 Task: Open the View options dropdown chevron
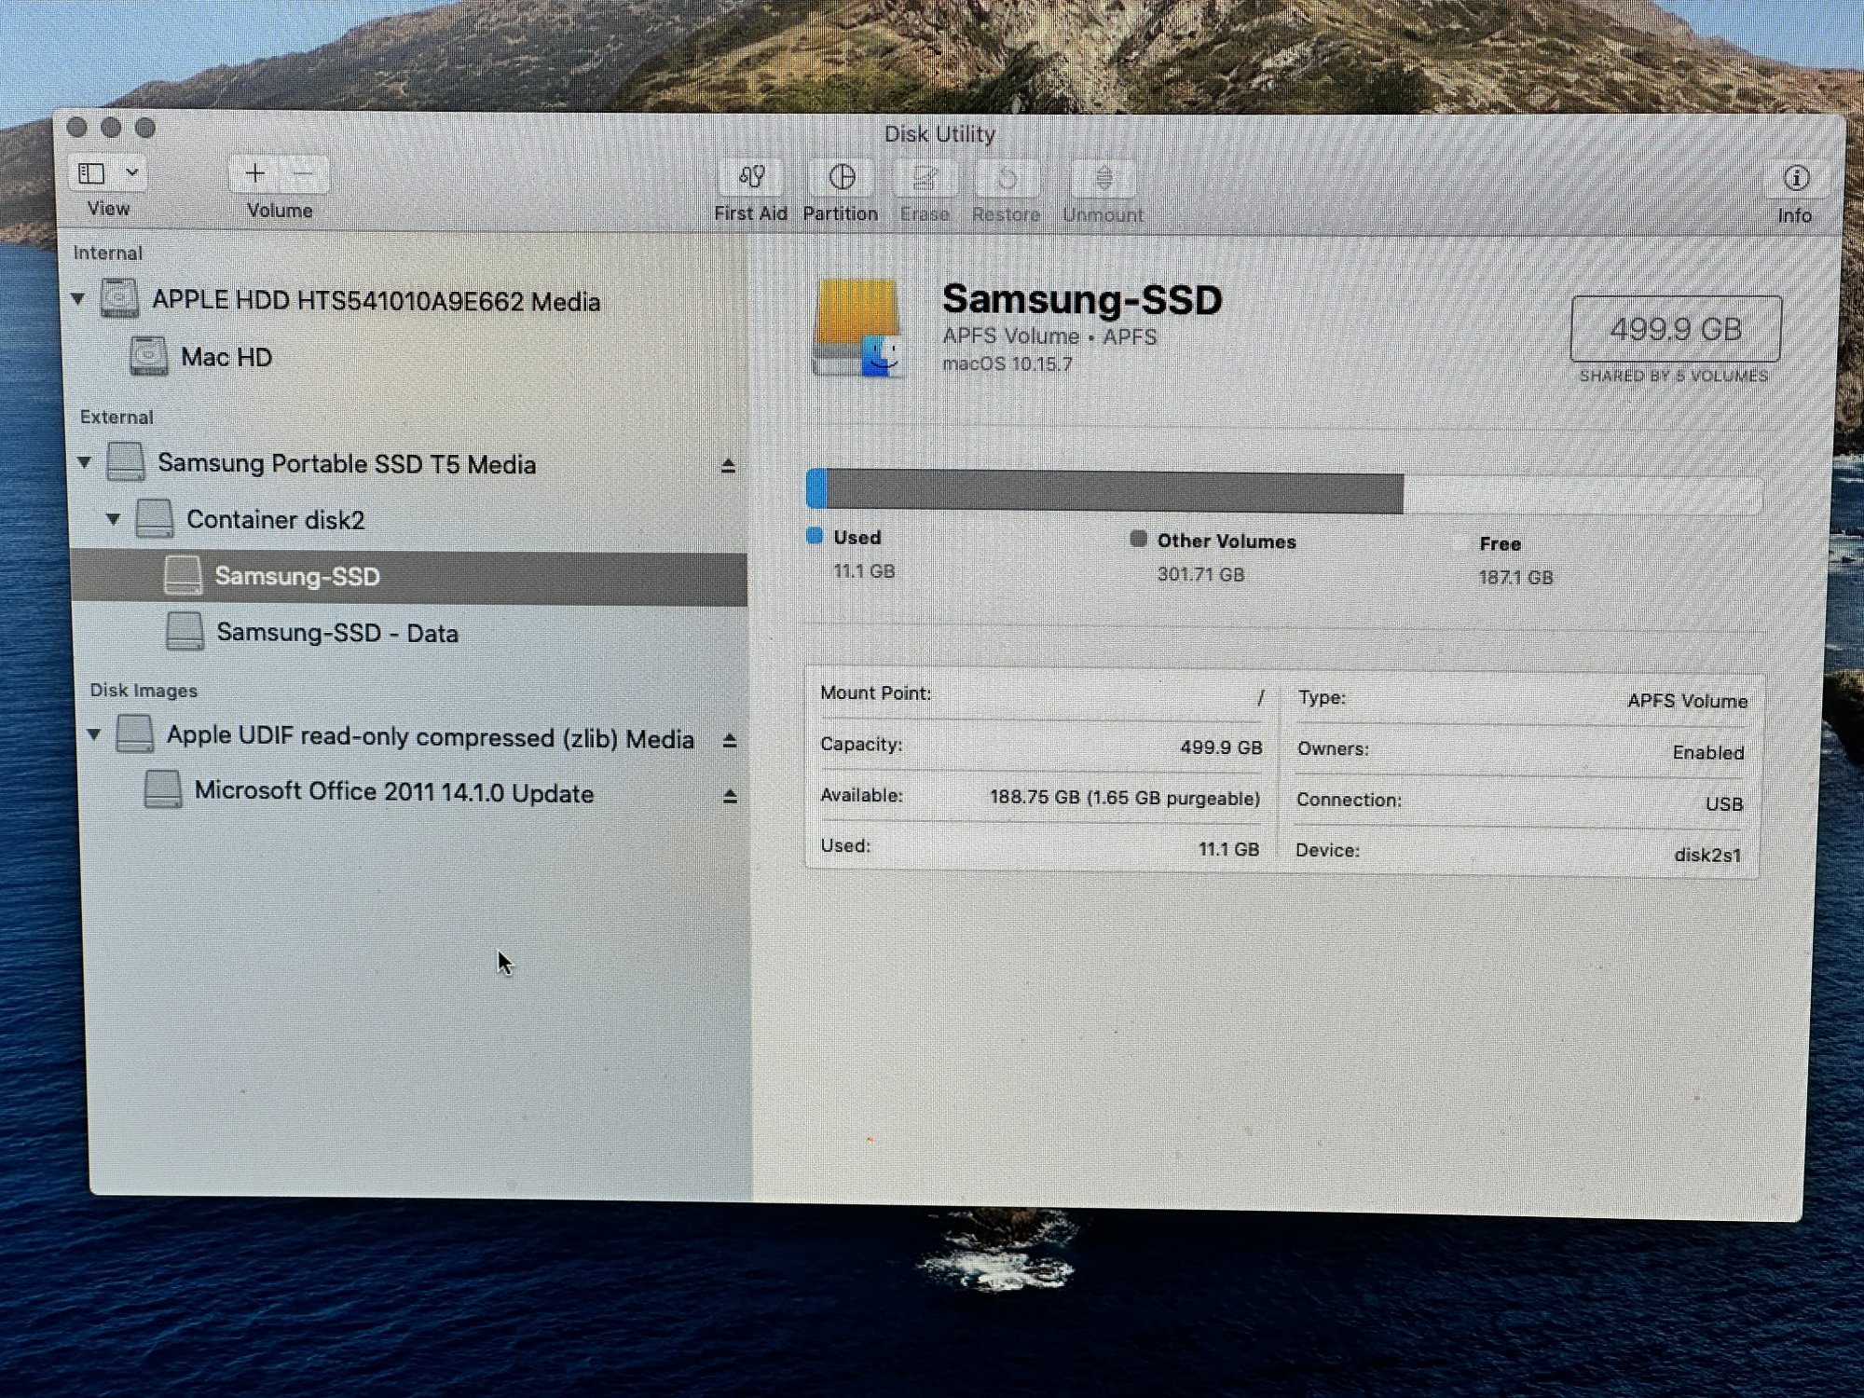click(132, 172)
